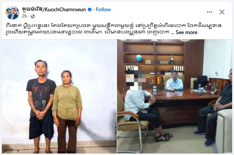The height and width of the screenshot is (155, 234).
Task: Click the man seated behind the wooden desk
Action: (x=174, y=81)
